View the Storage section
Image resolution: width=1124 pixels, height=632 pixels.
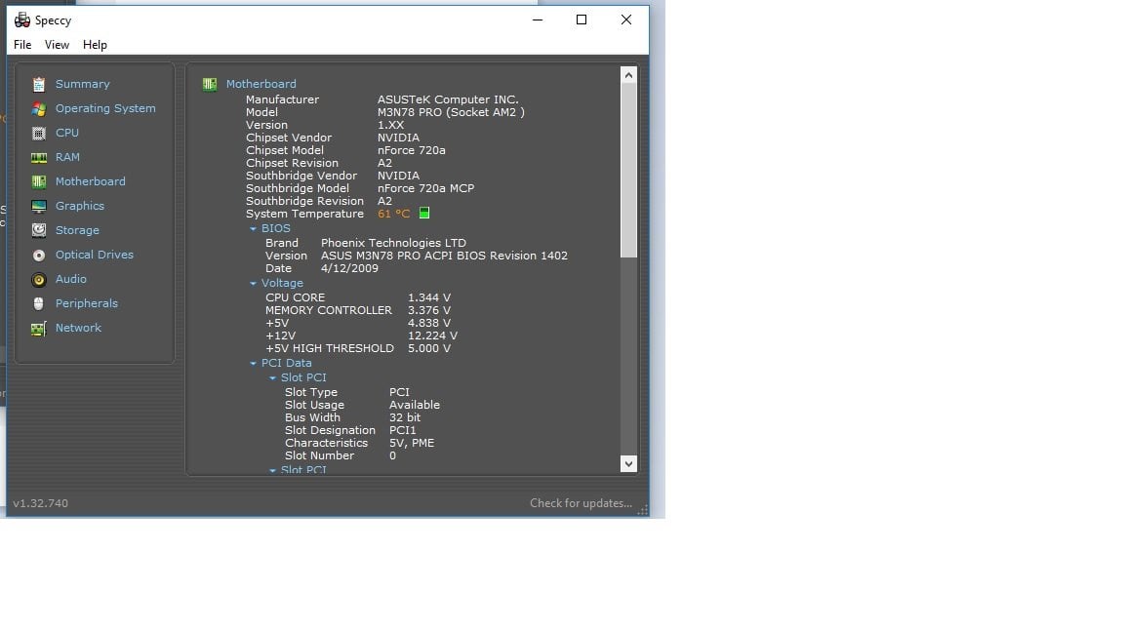click(x=77, y=230)
